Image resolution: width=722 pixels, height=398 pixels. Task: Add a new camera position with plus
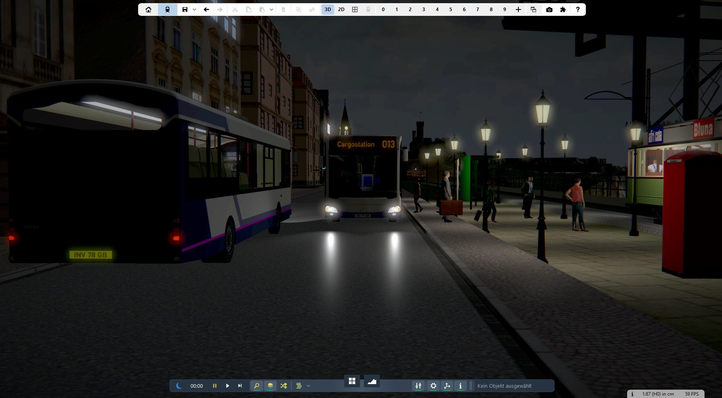(x=518, y=10)
